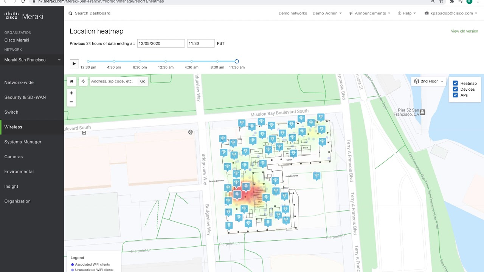Viewport: 484px width, 272px height.
Task: Click the Go button for address search
Action: pyautogui.click(x=143, y=81)
